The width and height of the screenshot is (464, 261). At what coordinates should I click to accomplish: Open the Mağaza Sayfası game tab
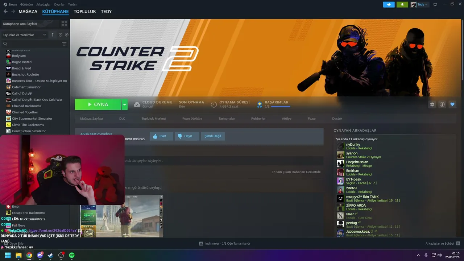91,119
